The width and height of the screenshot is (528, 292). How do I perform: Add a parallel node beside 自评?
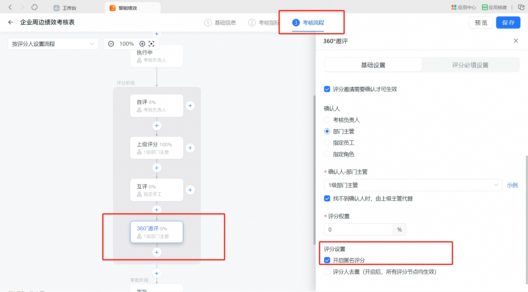(190, 106)
